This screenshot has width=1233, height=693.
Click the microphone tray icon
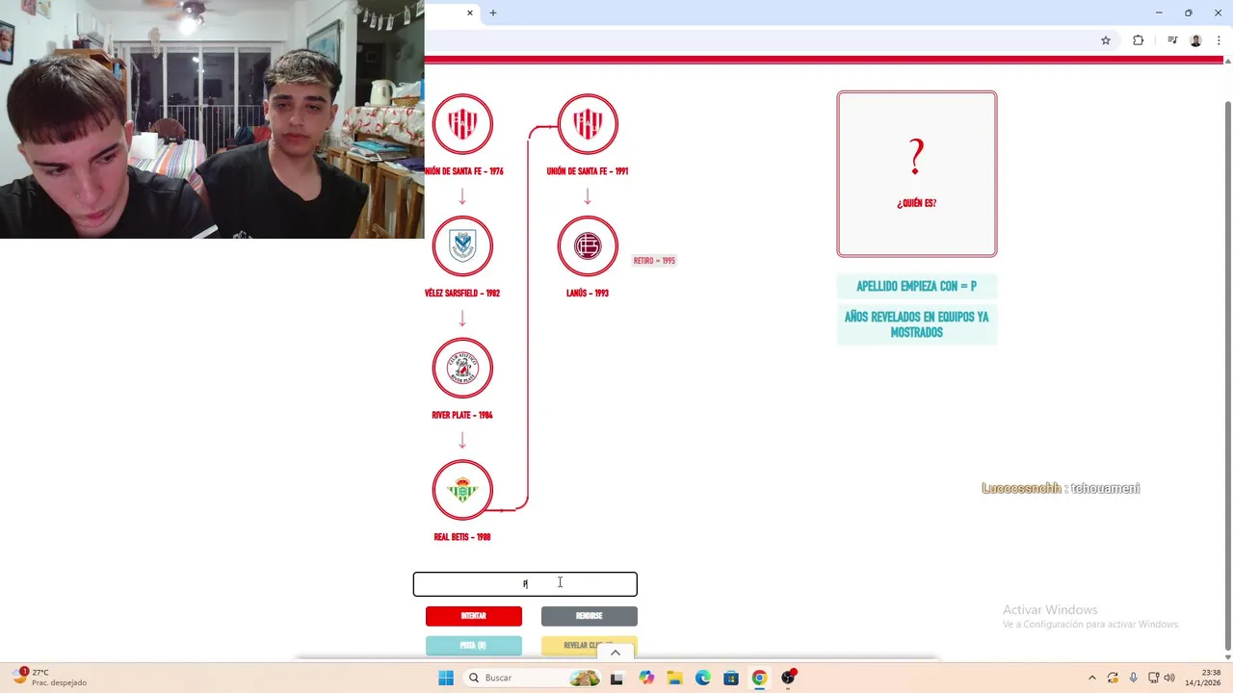[1133, 678]
